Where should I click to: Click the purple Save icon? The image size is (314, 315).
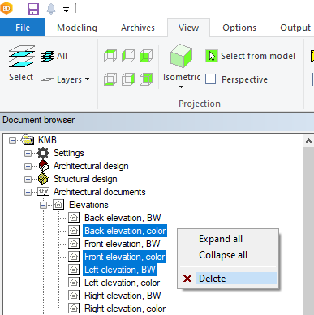point(33,9)
